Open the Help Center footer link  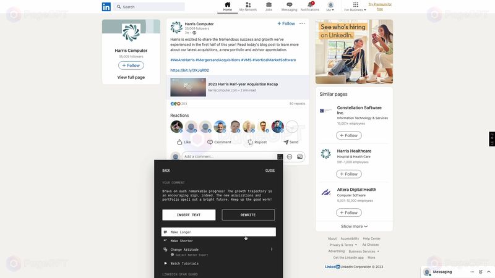coord(372,238)
